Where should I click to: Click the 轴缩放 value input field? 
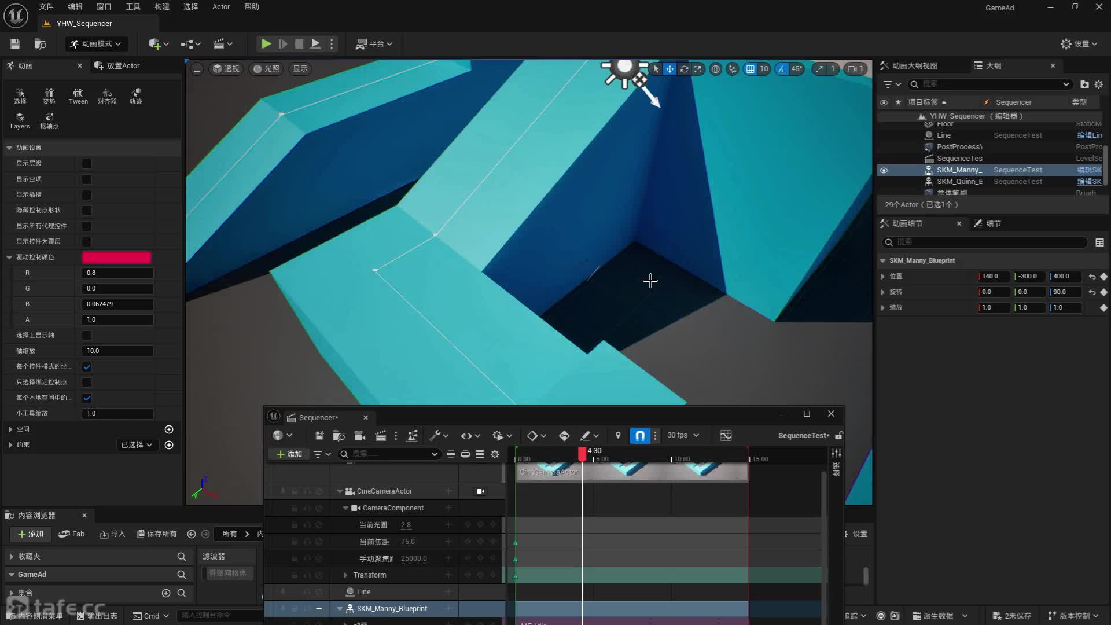(117, 351)
